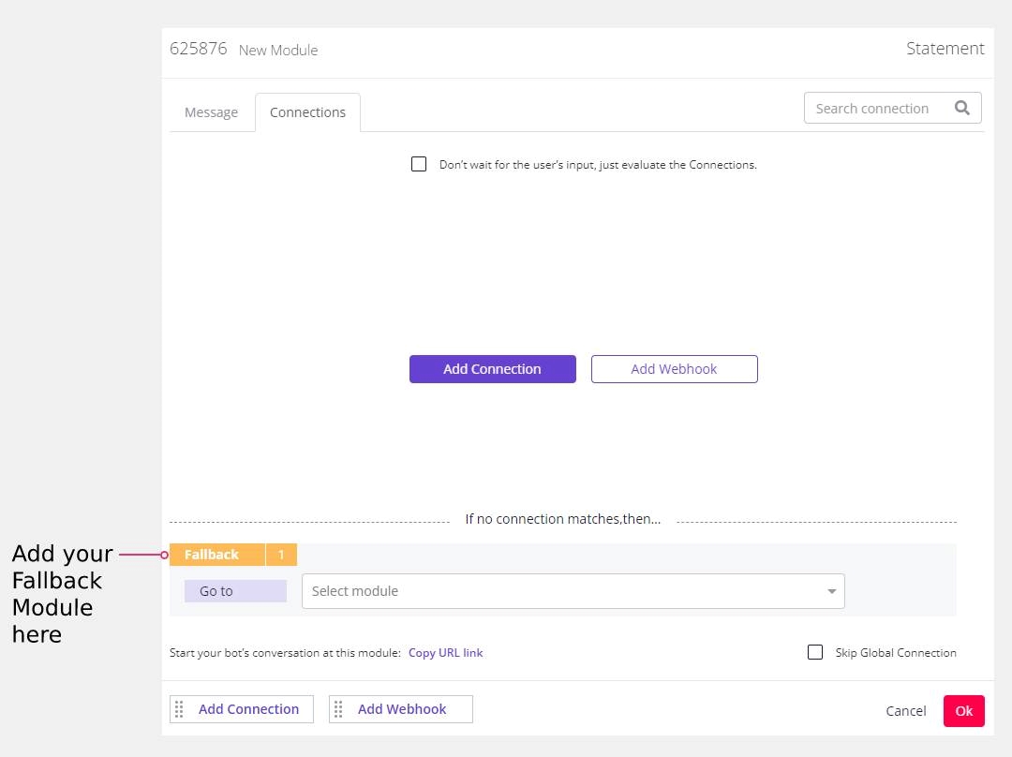
Task: Click the orange Fallback label
Action: 211,554
